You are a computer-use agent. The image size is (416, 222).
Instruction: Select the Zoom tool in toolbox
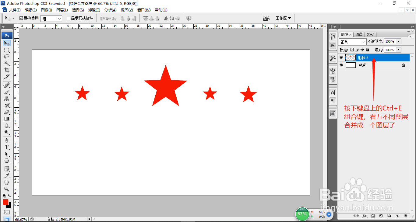(7, 189)
